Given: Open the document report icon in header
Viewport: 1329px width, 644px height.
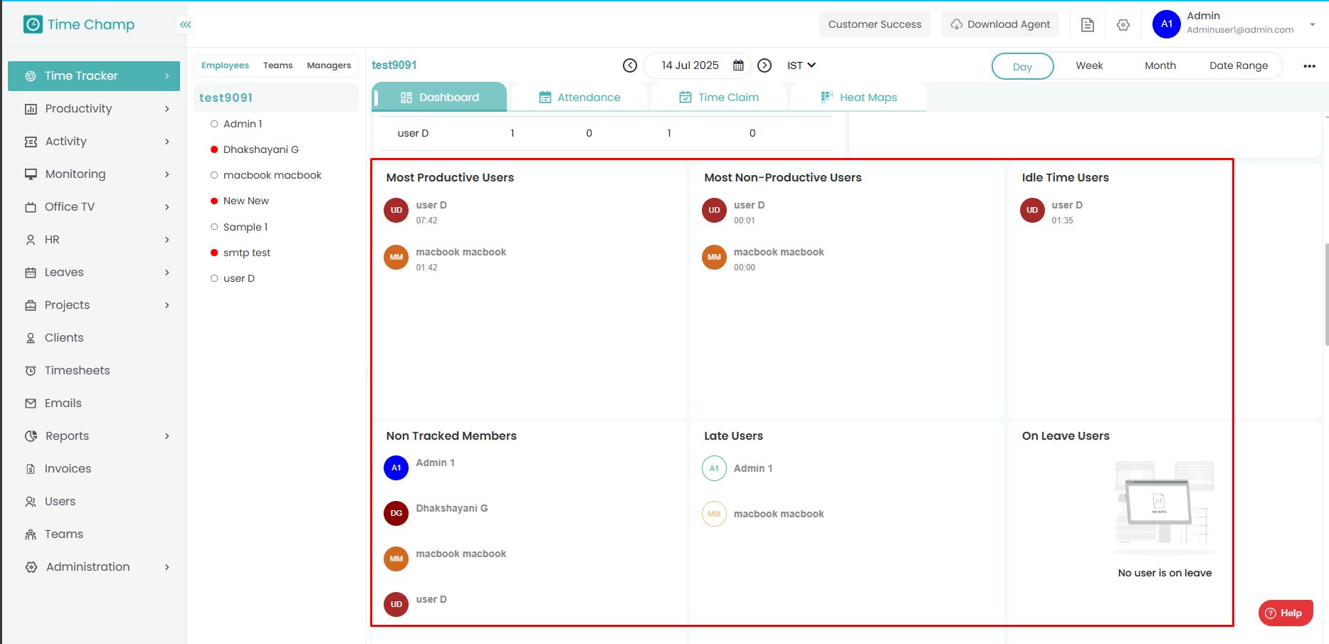Looking at the screenshot, I should click(x=1087, y=25).
